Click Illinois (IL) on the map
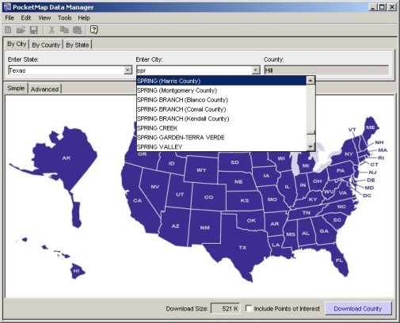This screenshot has height=323, width=400. pyautogui.click(x=288, y=187)
